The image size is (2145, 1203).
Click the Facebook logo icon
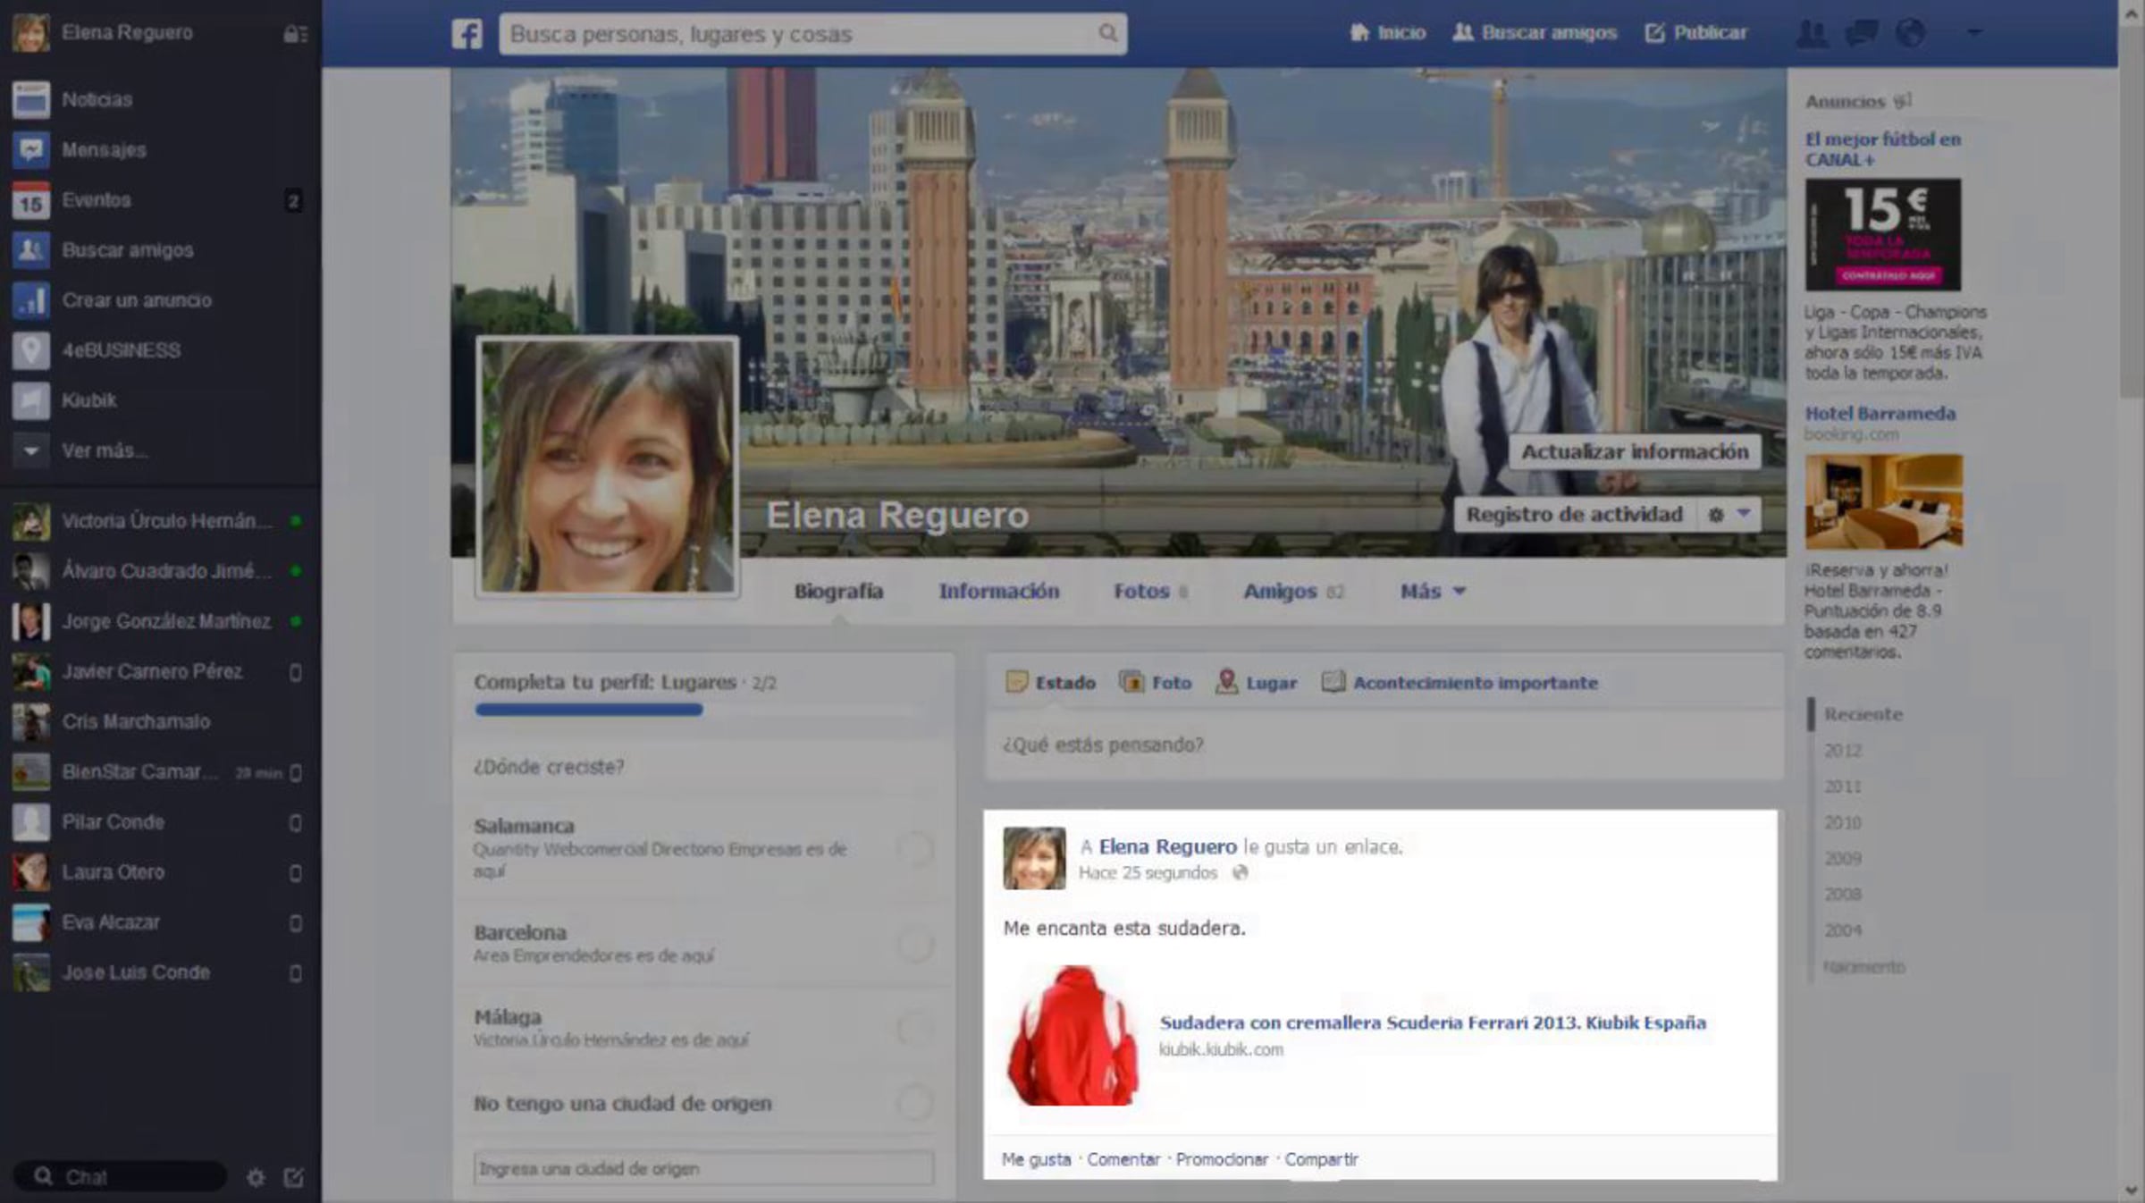click(467, 34)
